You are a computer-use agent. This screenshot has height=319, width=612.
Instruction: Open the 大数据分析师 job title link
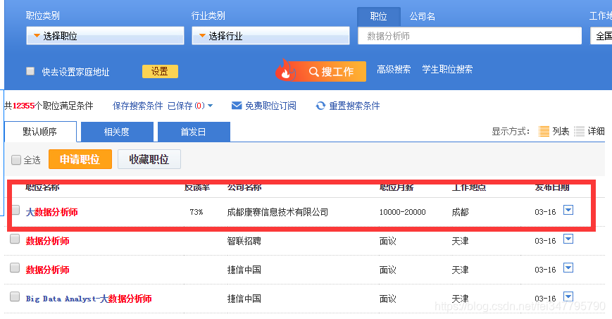52,212
